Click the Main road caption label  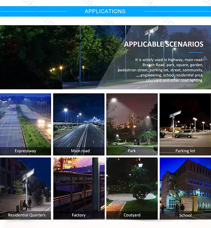click(80, 151)
